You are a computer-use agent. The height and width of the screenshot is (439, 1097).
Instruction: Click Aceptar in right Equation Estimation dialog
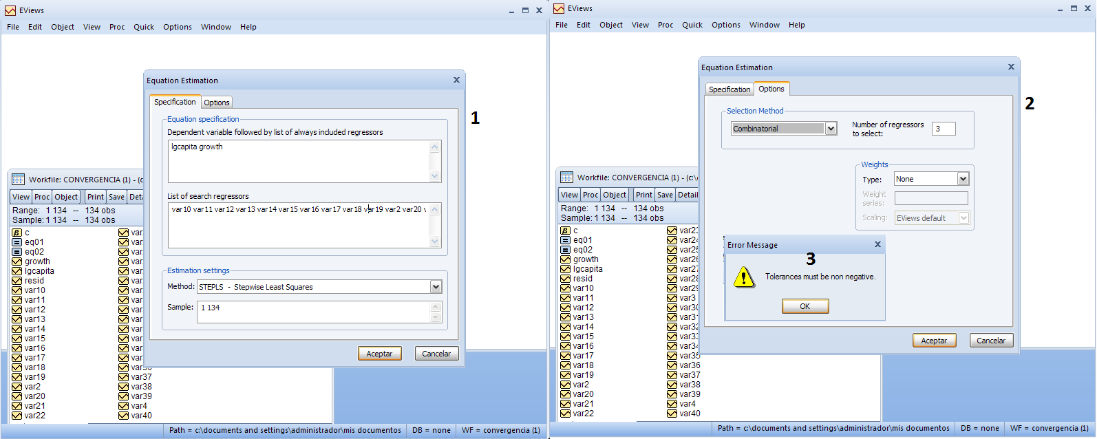[934, 341]
